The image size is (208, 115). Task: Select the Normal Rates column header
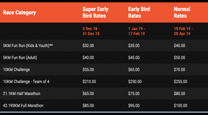click(182, 13)
